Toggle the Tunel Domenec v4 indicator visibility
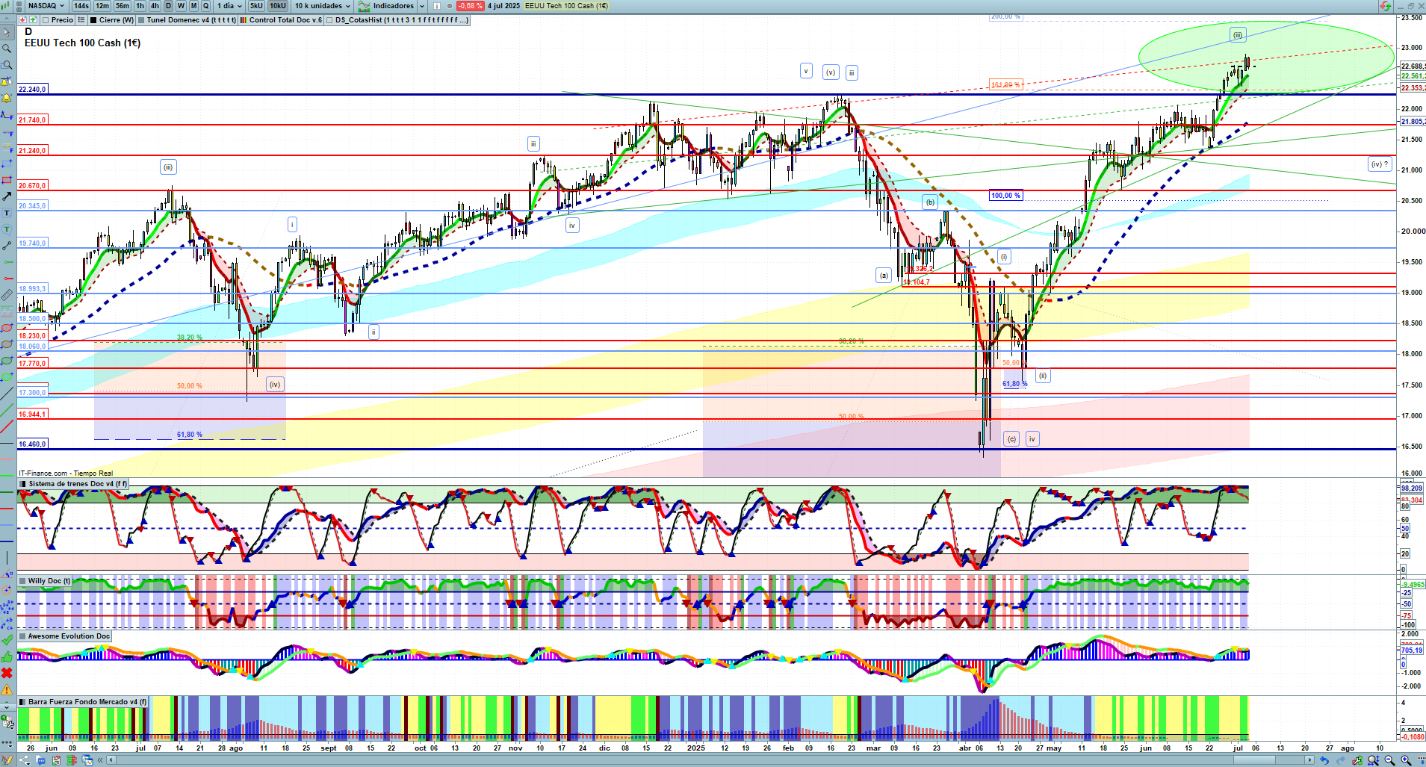This screenshot has height=767, width=1426. tap(141, 20)
